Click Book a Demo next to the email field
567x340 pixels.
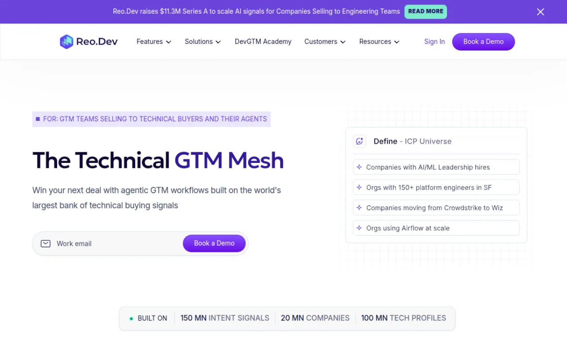214,243
